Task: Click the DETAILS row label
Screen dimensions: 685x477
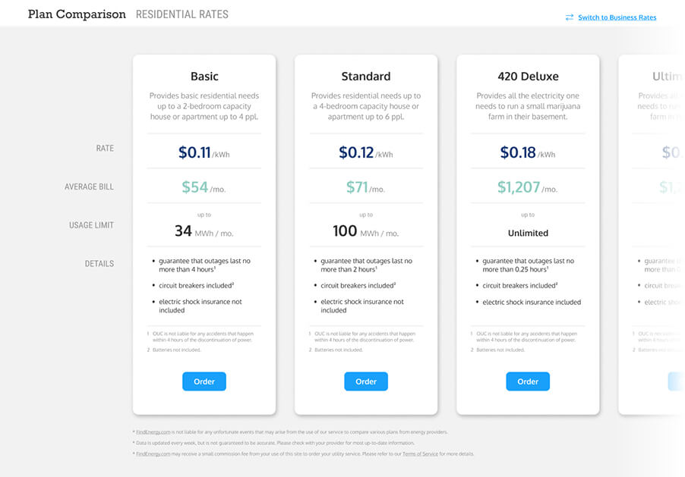Action: [x=99, y=263]
